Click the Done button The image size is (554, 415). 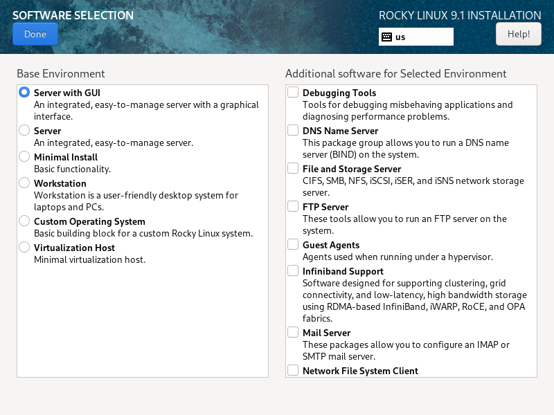(x=35, y=34)
